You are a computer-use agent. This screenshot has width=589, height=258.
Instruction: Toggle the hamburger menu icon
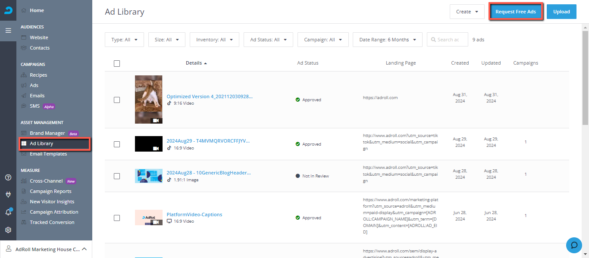[x=8, y=31]
